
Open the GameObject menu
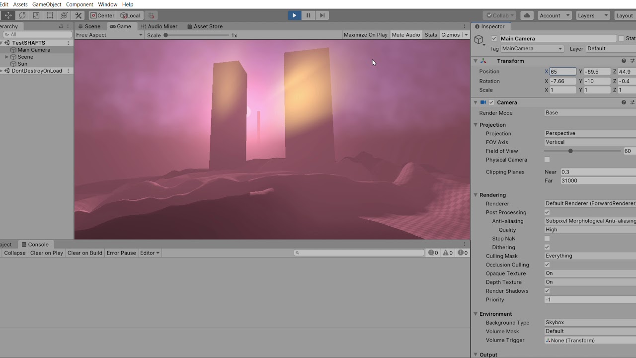[x=47, y=4]
